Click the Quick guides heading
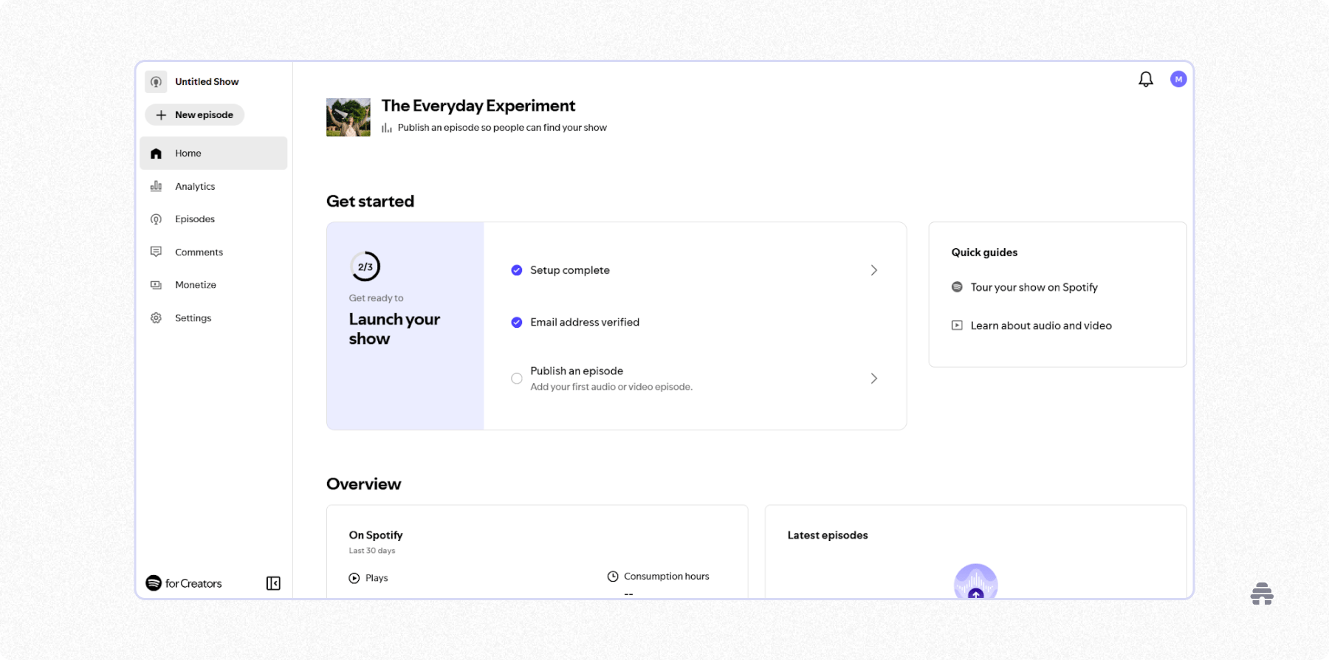This screenshot has width=1329, height=660. coord(984,252)
